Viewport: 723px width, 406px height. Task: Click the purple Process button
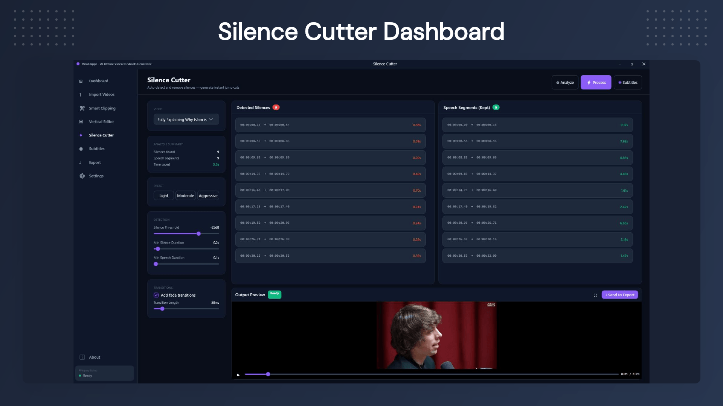(596, 82)
